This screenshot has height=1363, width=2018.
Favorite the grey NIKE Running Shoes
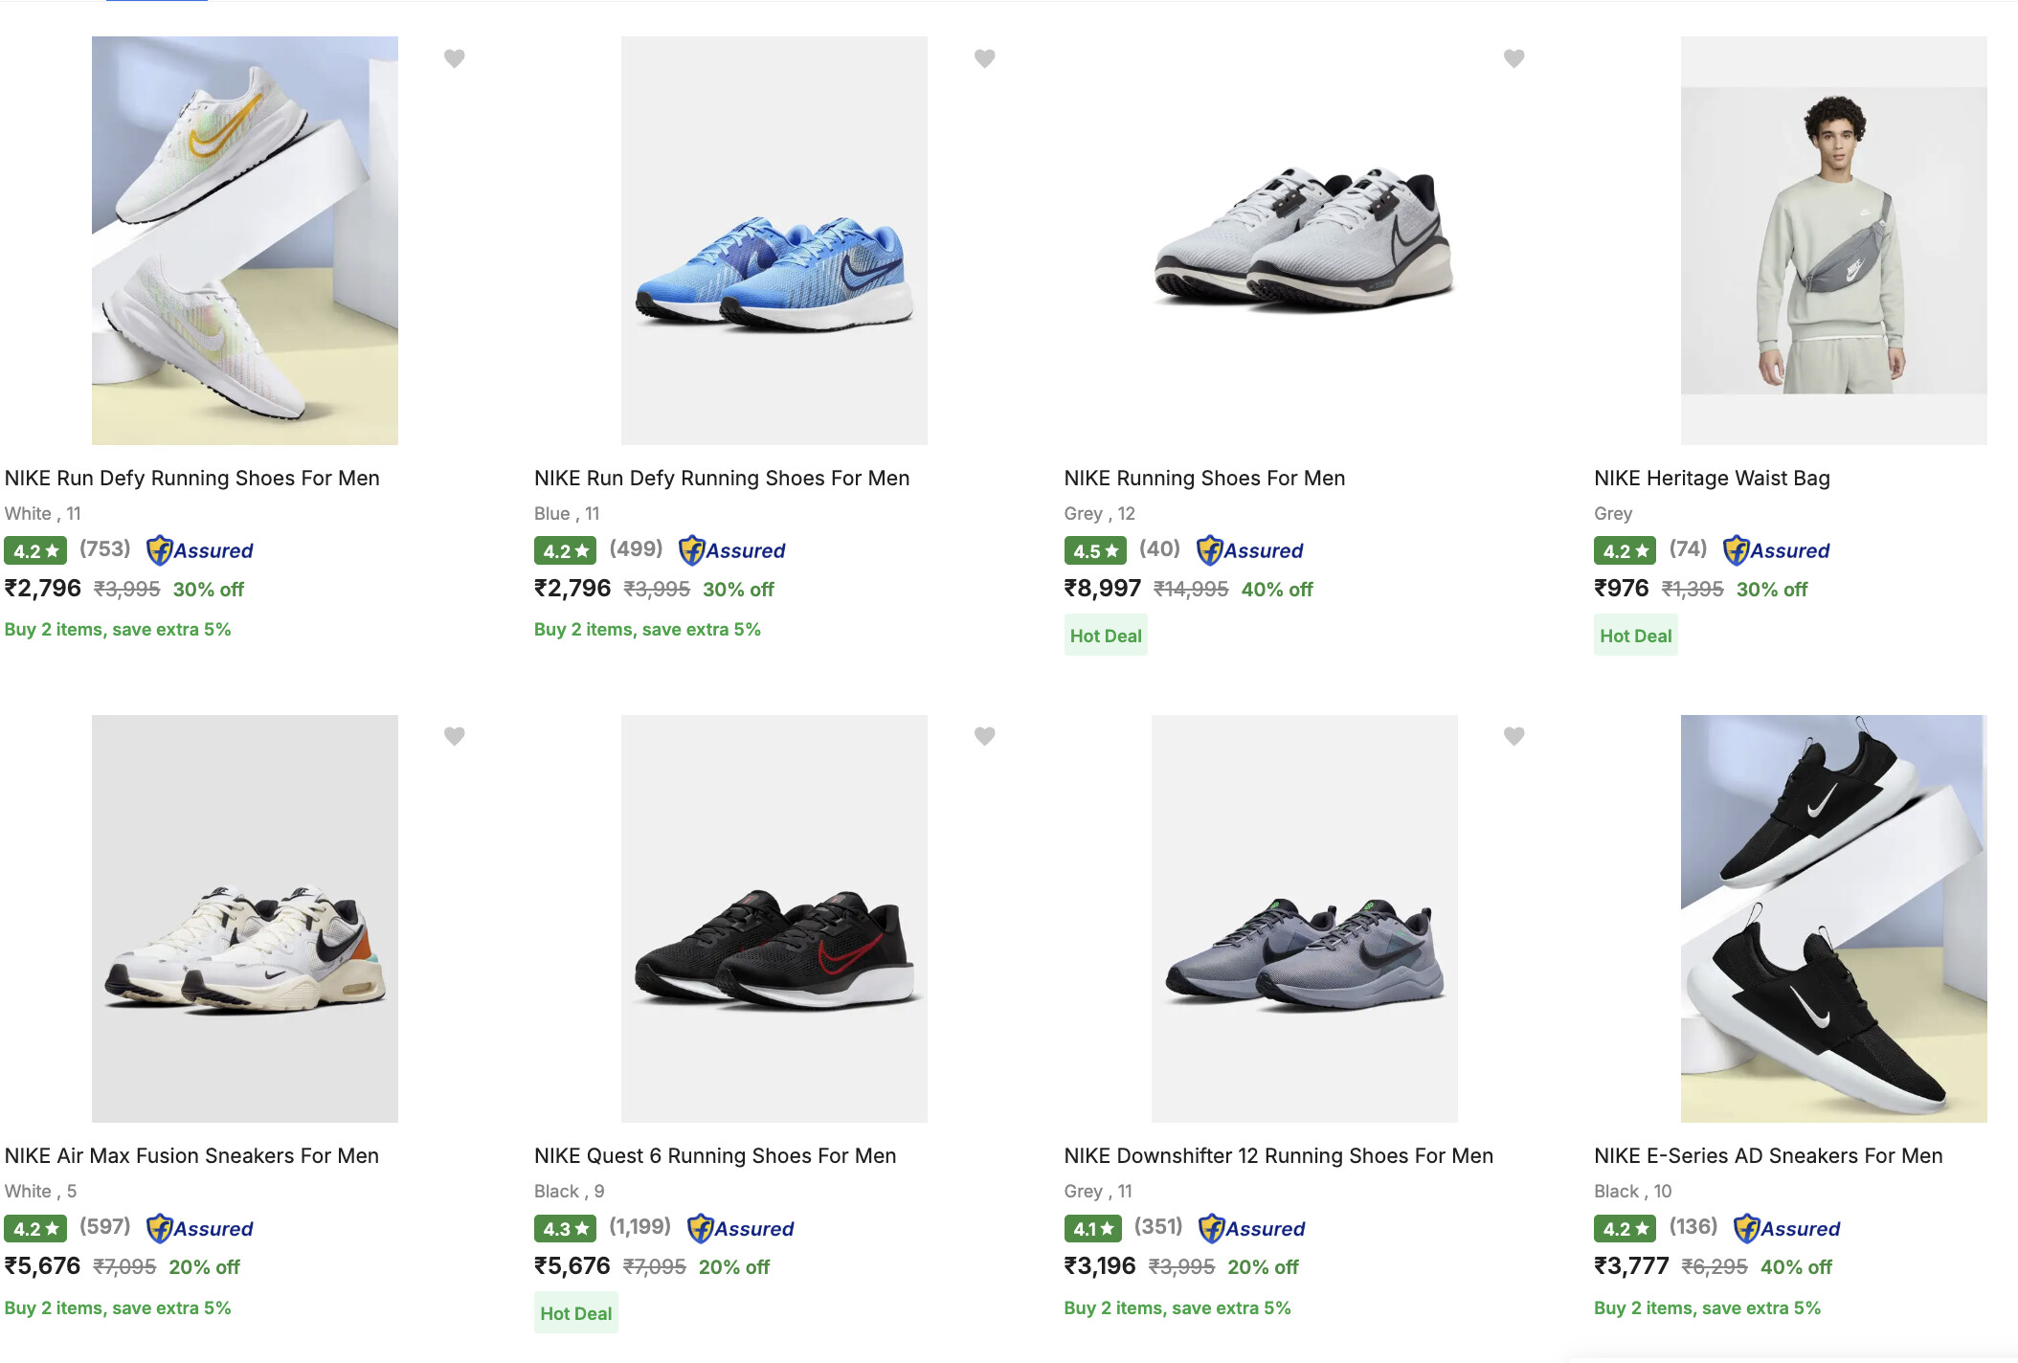click(x=1513, y=58)
